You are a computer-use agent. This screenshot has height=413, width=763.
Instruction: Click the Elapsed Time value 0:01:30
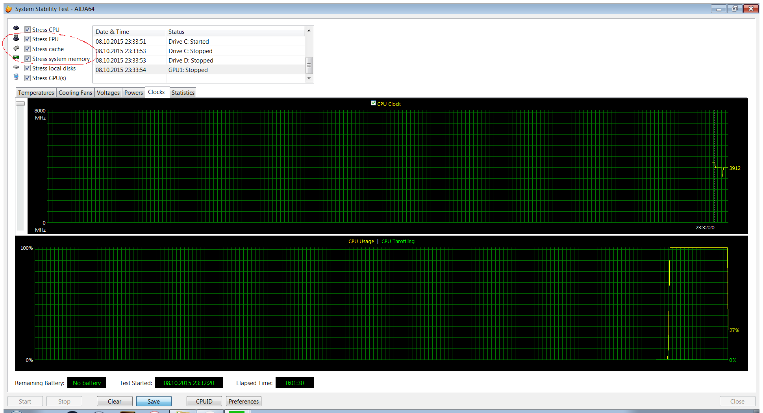pyautogui.click(x=295, y=383)
